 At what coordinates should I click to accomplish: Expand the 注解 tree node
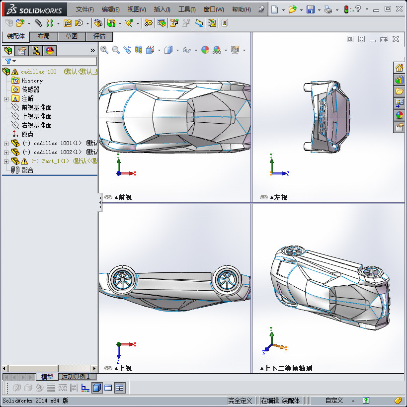6,99
